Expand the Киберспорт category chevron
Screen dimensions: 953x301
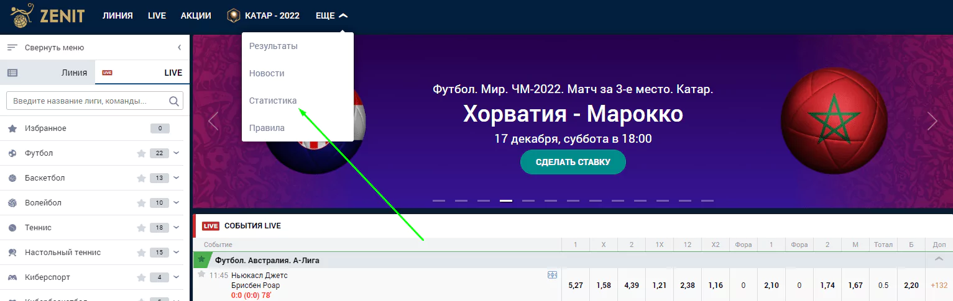click(x=177, y=277)
